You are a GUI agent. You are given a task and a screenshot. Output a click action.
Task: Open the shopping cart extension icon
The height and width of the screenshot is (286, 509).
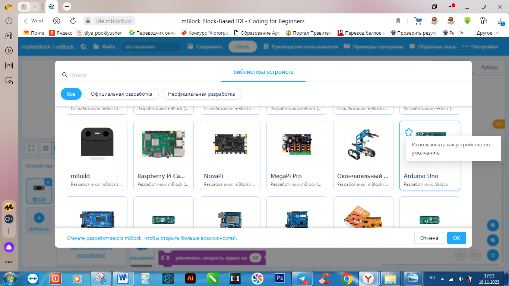(418, 21)
